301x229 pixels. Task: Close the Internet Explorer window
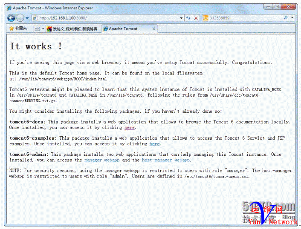288,7
